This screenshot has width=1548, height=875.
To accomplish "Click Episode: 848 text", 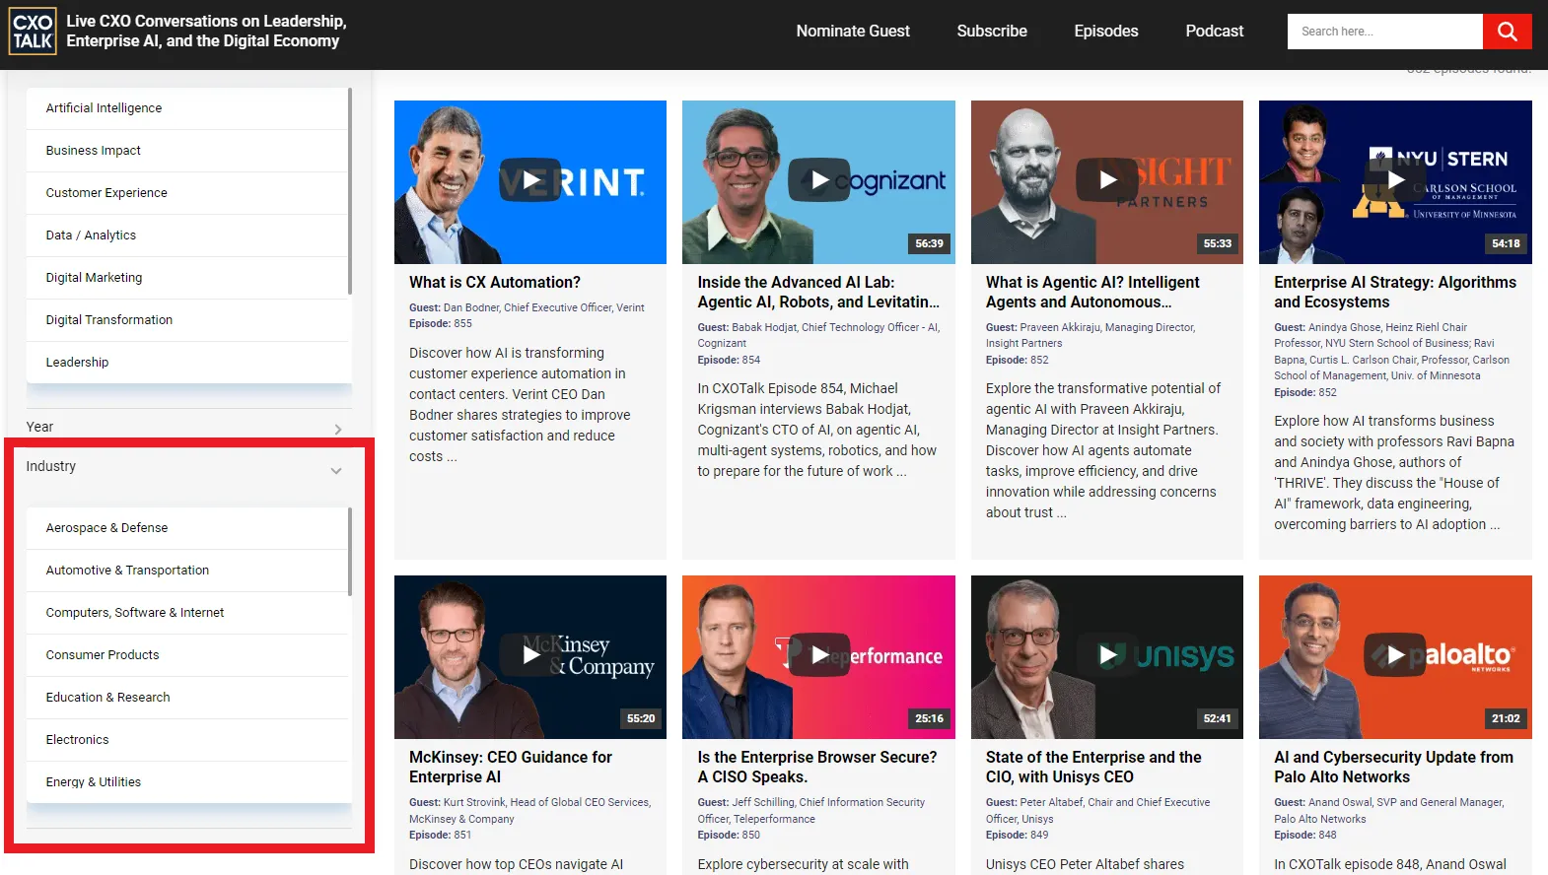I will pos(1305,836).
